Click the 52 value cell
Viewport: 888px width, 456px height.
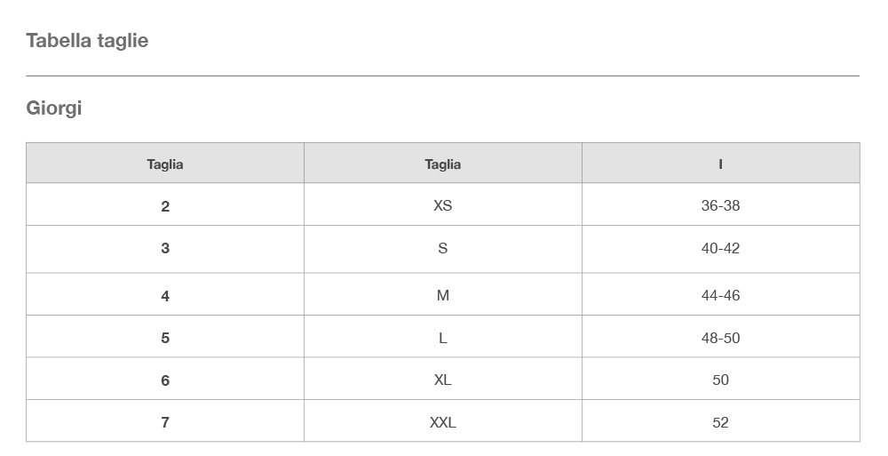(x=720, y=420)
